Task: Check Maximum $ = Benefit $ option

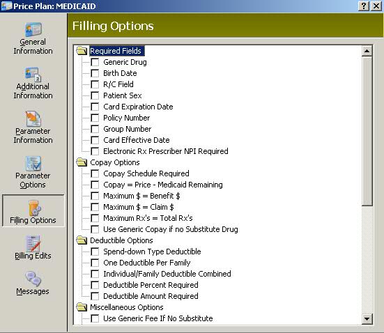Action: click(95, 196)
